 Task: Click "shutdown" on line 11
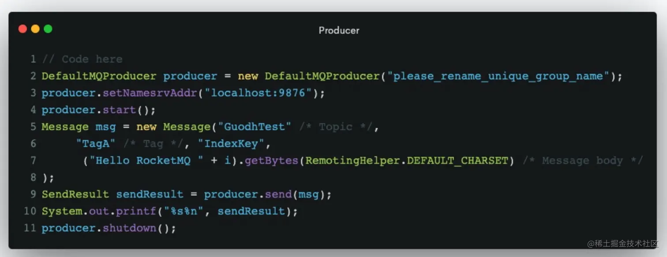tap(130, 228)
